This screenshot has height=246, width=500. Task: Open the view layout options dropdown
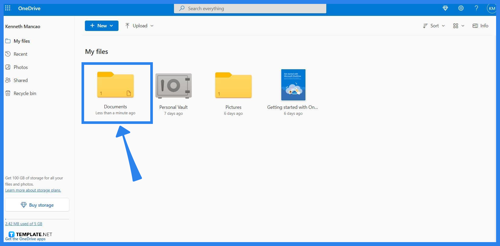[458, 26]
